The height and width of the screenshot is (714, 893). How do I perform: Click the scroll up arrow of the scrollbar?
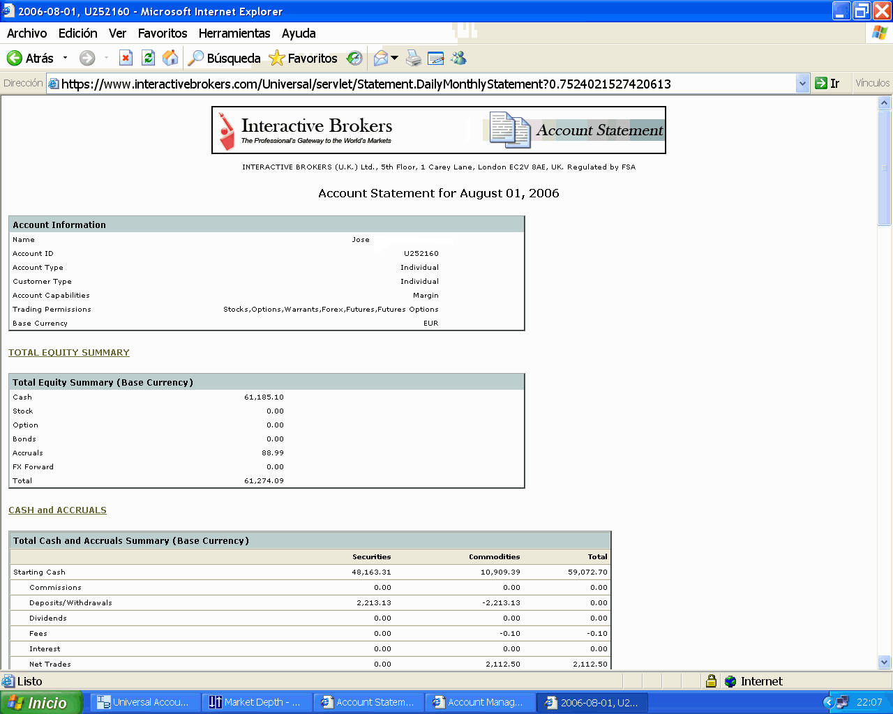tap(885, 102)
